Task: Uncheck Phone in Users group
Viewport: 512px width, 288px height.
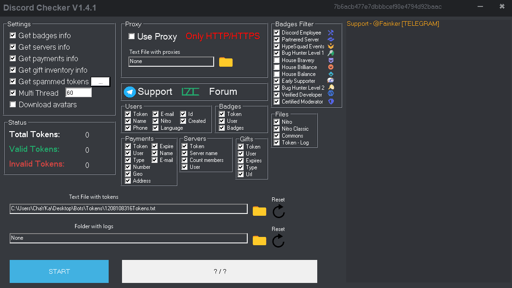Action: point(128,128)
